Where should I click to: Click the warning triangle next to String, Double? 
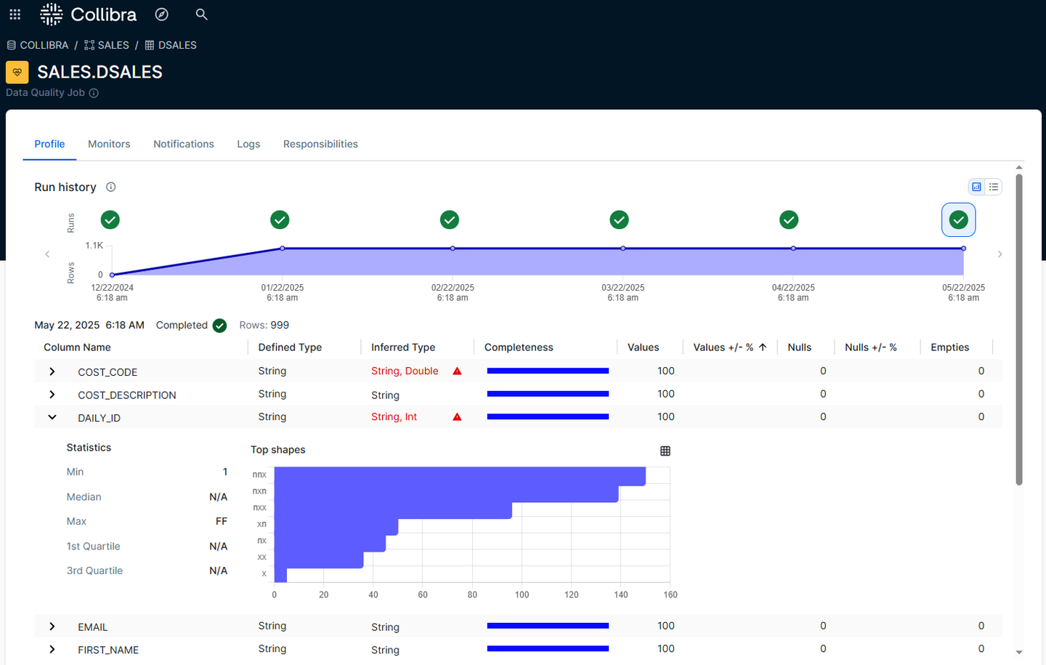pyautogui.click(x=457, y=371)
